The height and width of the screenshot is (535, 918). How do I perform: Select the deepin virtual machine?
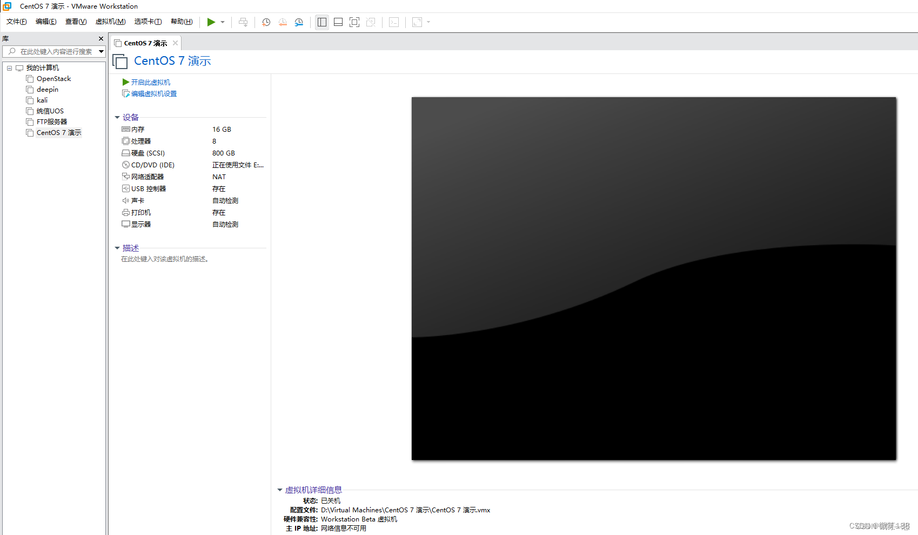pos(48,90)
